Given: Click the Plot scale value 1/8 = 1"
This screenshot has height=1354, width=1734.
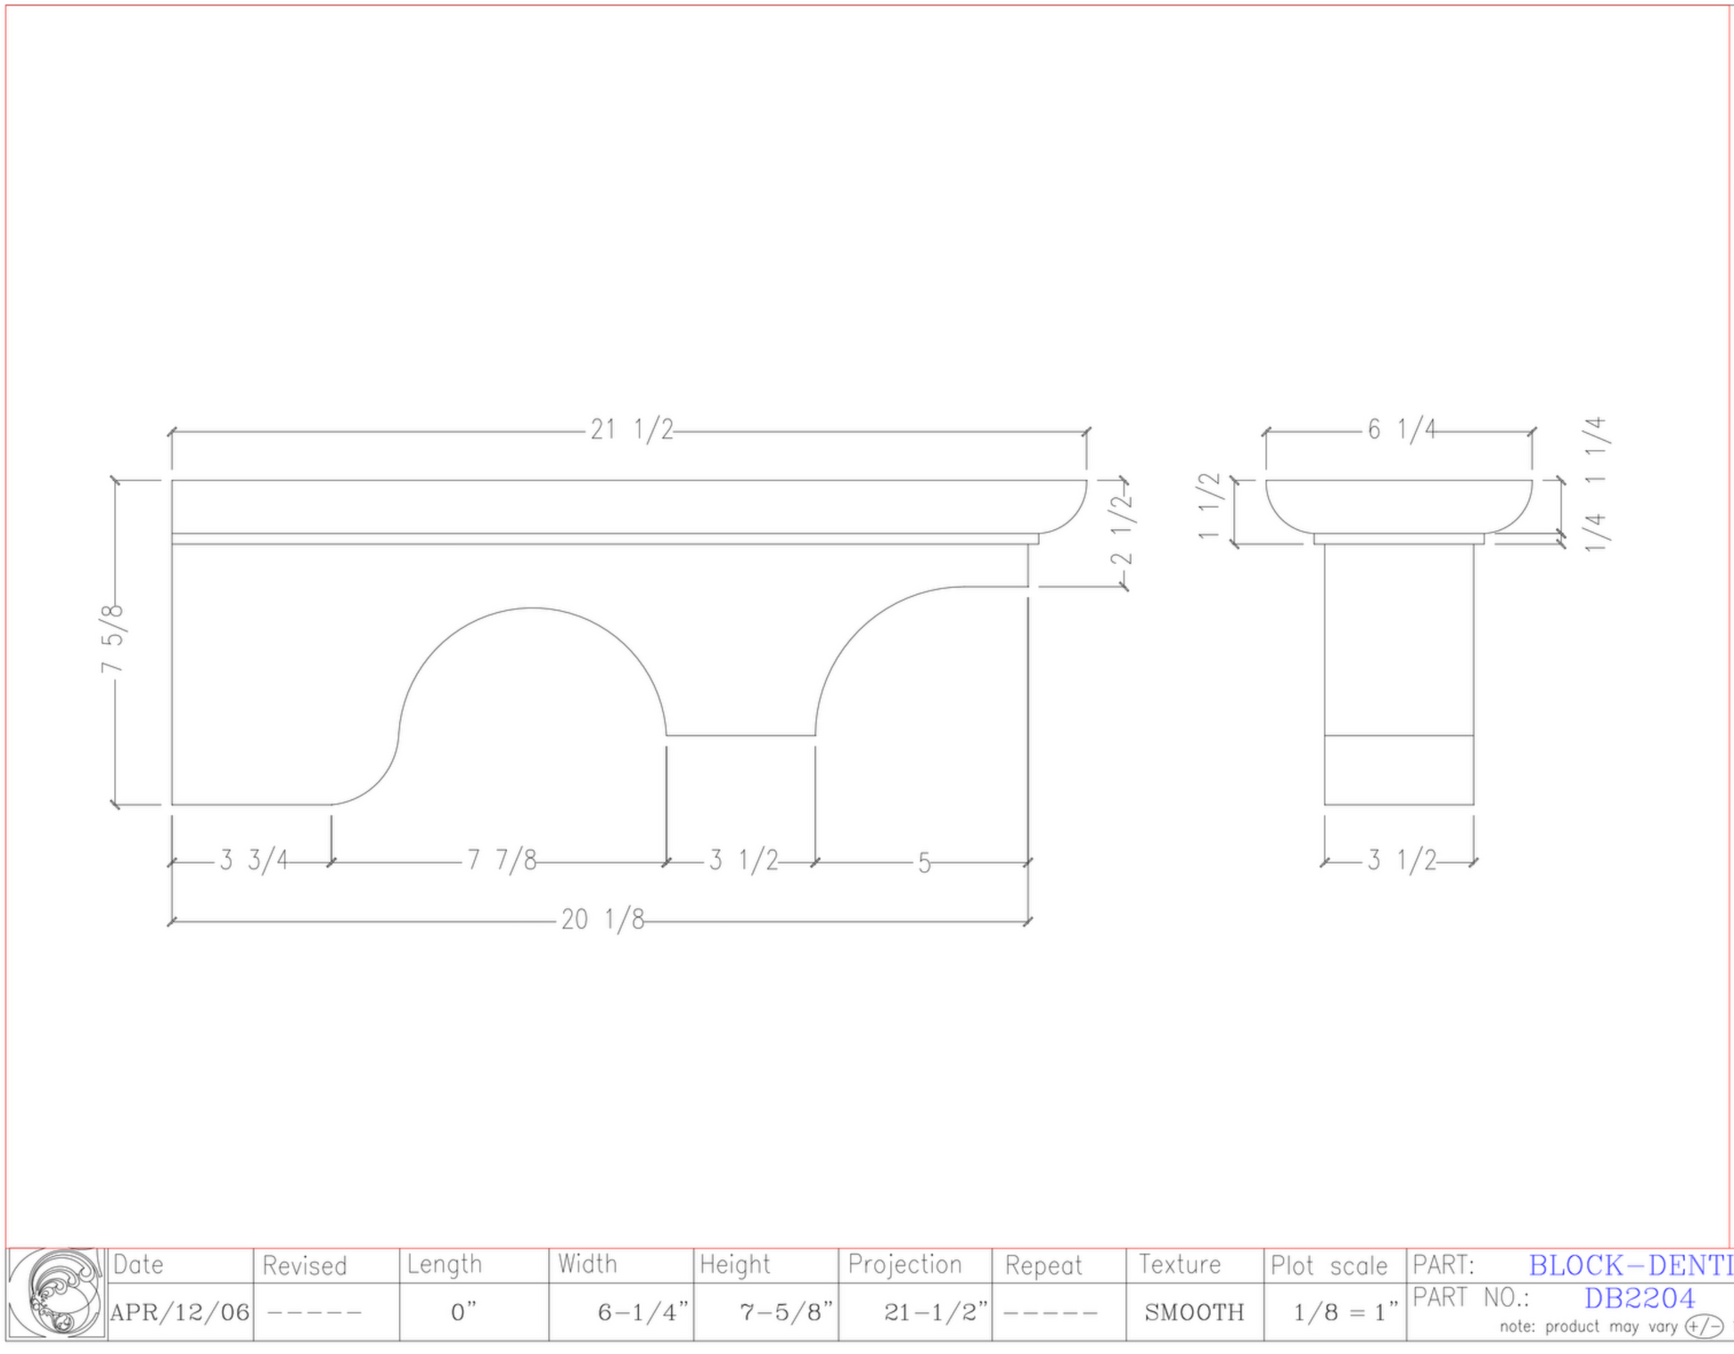Looking at the screenshot, I should click(1345, 1312).
